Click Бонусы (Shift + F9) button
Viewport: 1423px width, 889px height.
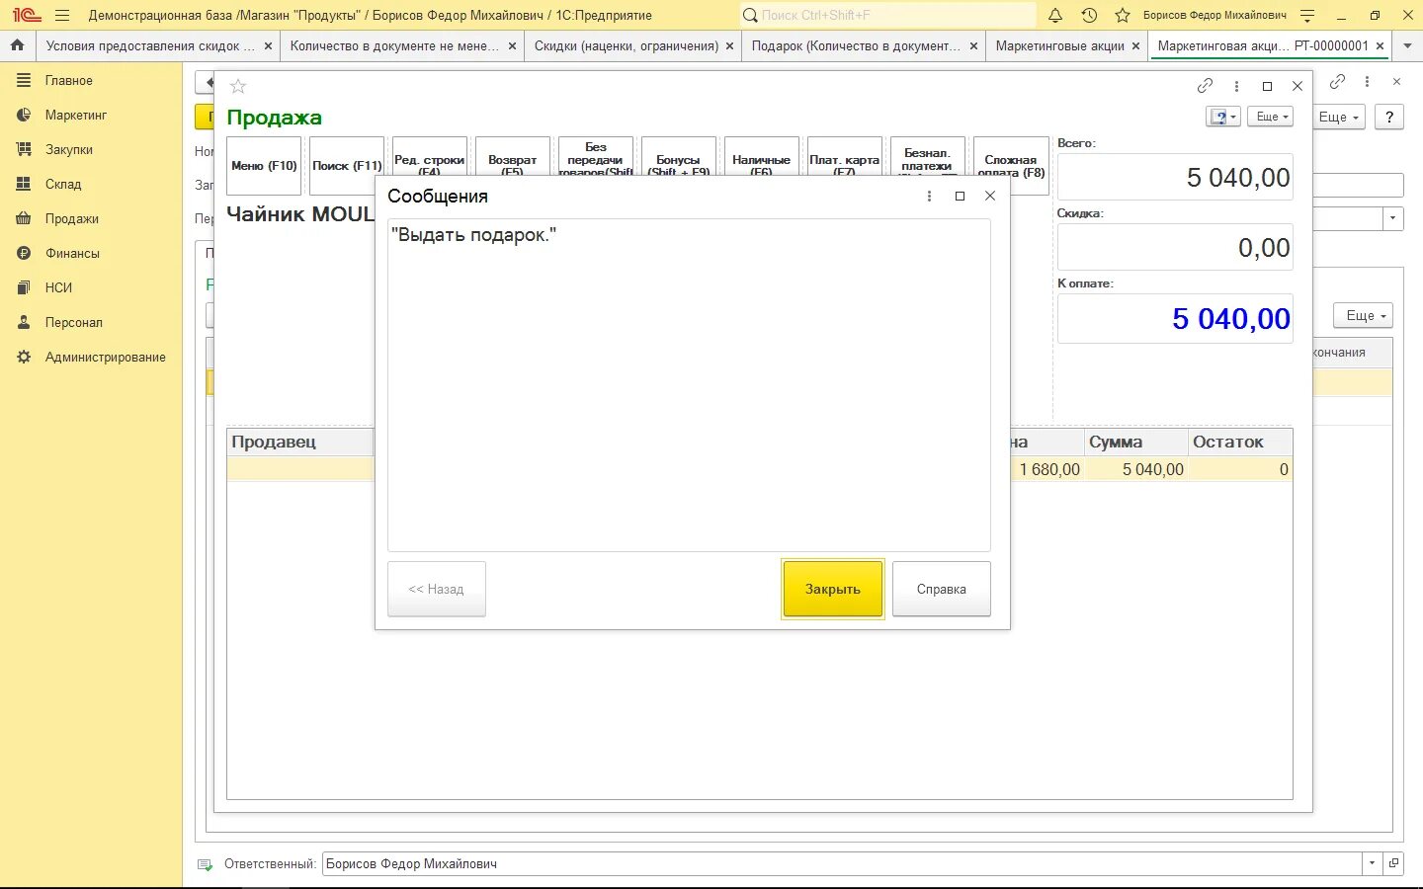point(679,157)
